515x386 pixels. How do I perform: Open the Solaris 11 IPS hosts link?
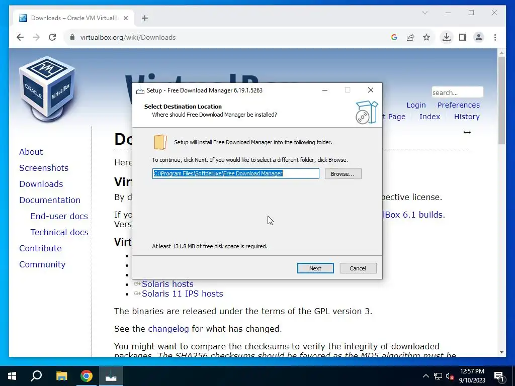[x=182, y=294]
